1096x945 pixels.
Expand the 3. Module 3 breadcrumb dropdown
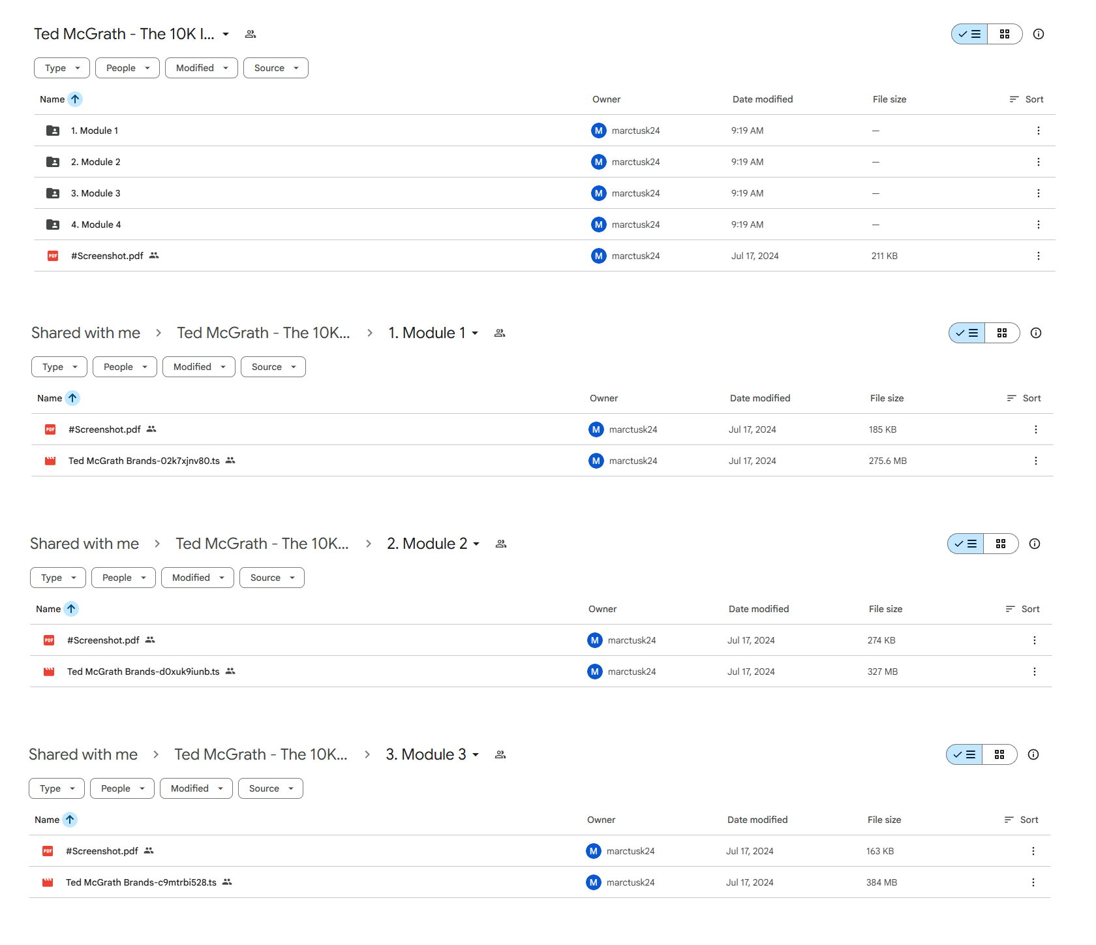[476, 754]
